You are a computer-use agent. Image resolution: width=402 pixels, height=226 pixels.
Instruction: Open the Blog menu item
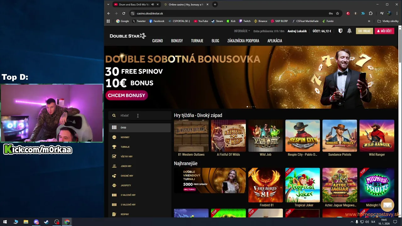point(215,41)
